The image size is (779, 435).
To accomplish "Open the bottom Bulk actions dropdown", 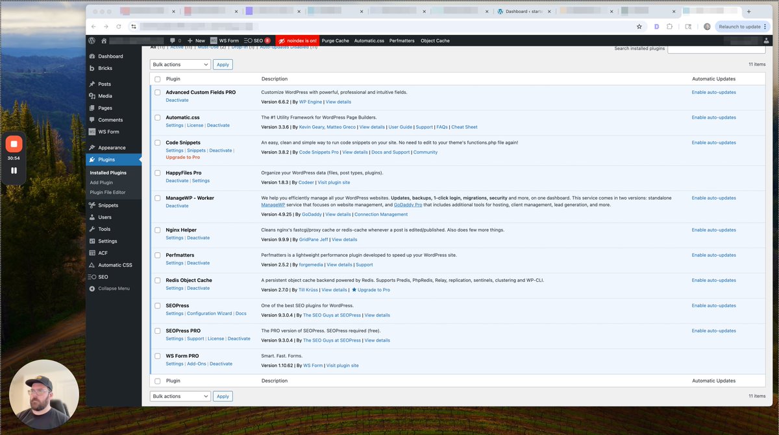I will [x=180, y=396].
